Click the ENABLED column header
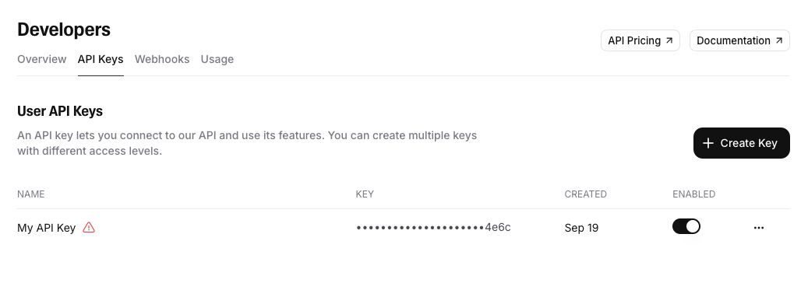The height and width of the screenshot is (283, 808). tap(693, 194)
